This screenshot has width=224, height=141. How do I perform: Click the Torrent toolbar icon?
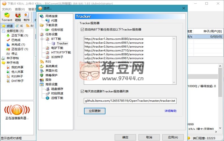[7, 17]
